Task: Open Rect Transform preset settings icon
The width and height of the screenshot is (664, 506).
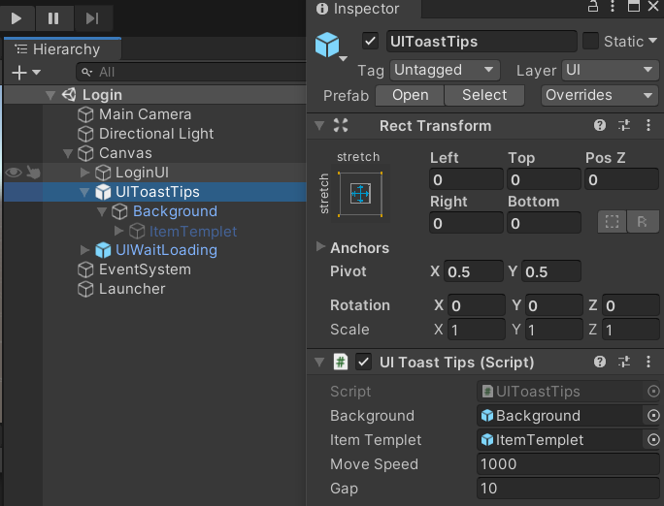Action: point(624,126)
